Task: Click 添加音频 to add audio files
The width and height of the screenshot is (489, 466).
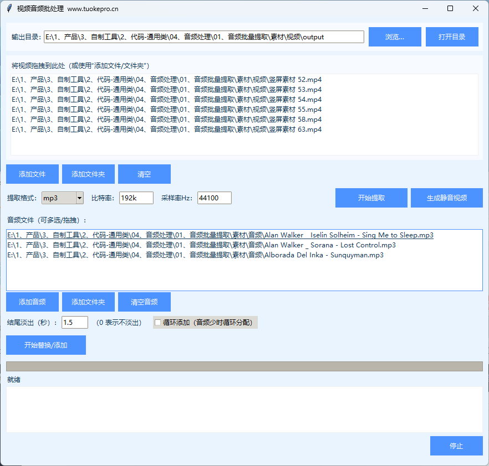Action: point(32,302)
